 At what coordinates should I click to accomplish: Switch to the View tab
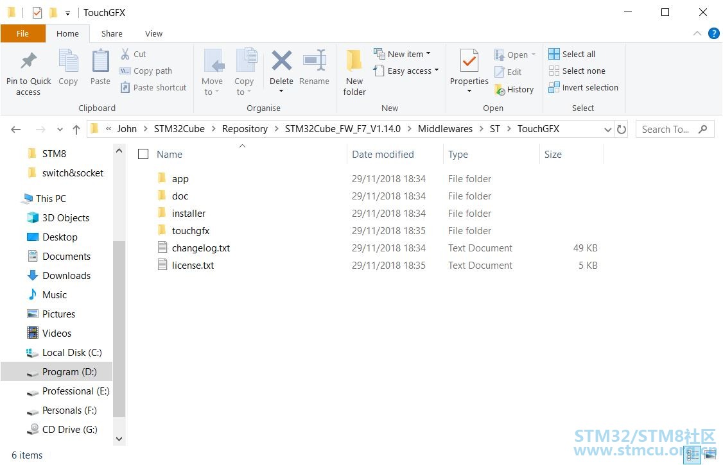pyautogui.click(x=153, y=33)
